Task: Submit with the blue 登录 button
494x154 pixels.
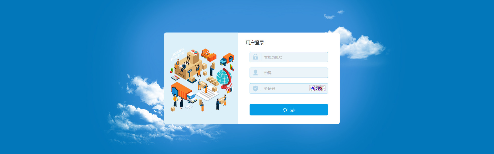Action: tap(289, 110)
